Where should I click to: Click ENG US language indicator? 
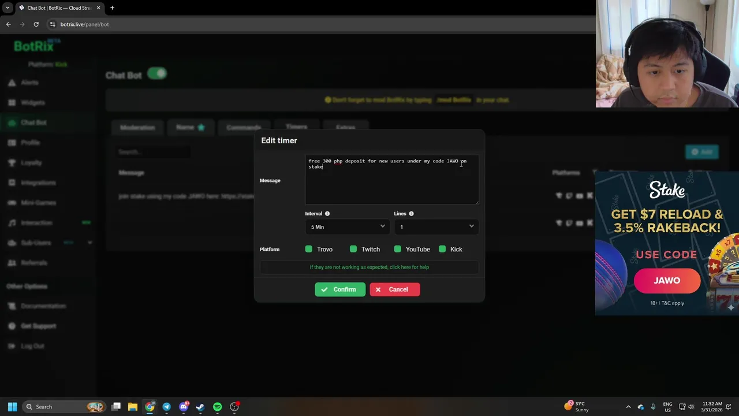667,407
